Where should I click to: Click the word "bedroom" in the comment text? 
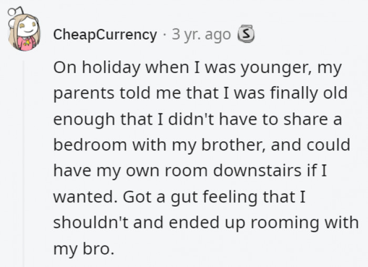pos(85,145)
